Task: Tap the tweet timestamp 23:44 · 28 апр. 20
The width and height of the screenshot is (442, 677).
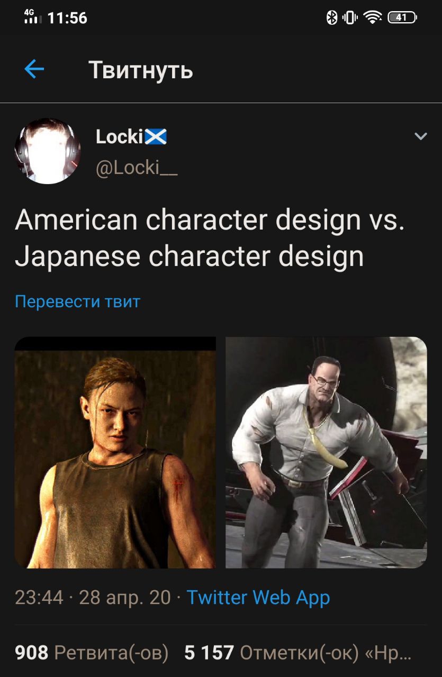Action: pos(93,598)
